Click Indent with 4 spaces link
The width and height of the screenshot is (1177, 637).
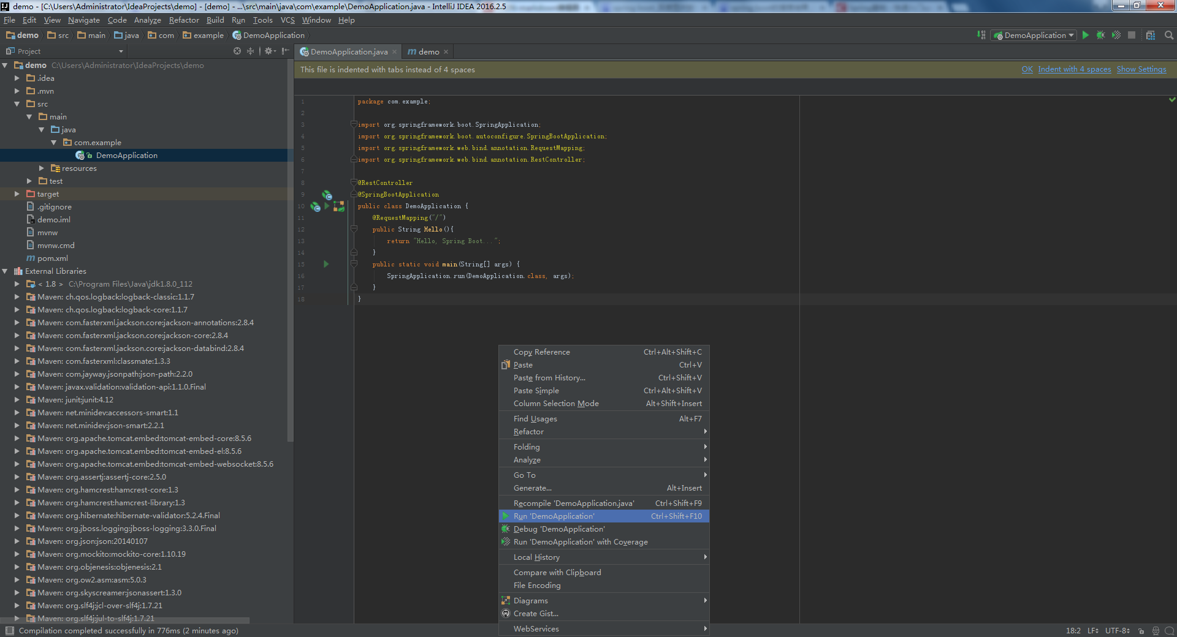(x=1075, y=69)
